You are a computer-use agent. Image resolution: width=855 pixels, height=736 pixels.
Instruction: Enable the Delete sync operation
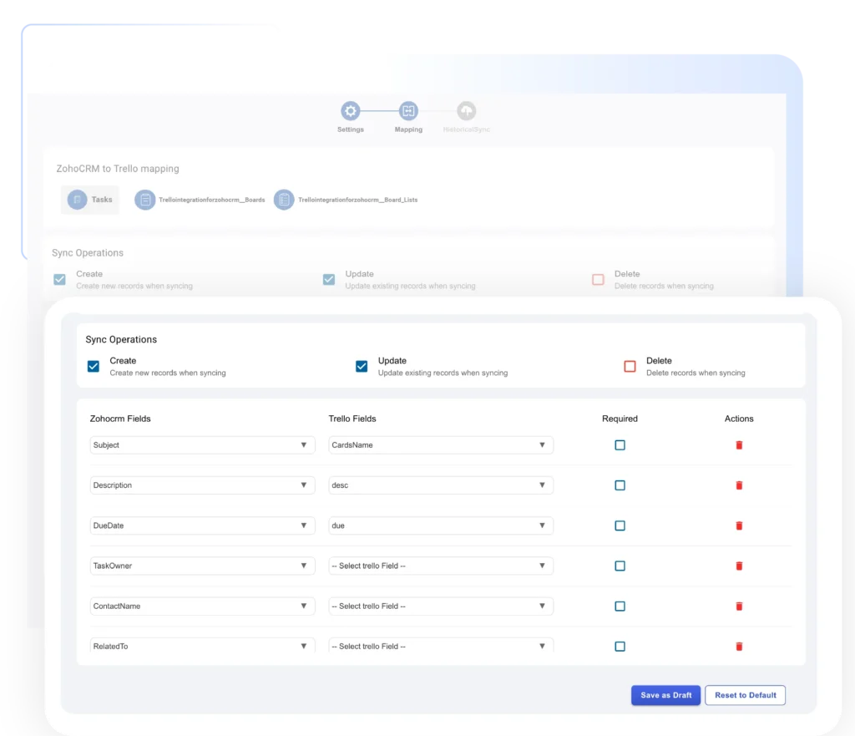pos(630,366)
